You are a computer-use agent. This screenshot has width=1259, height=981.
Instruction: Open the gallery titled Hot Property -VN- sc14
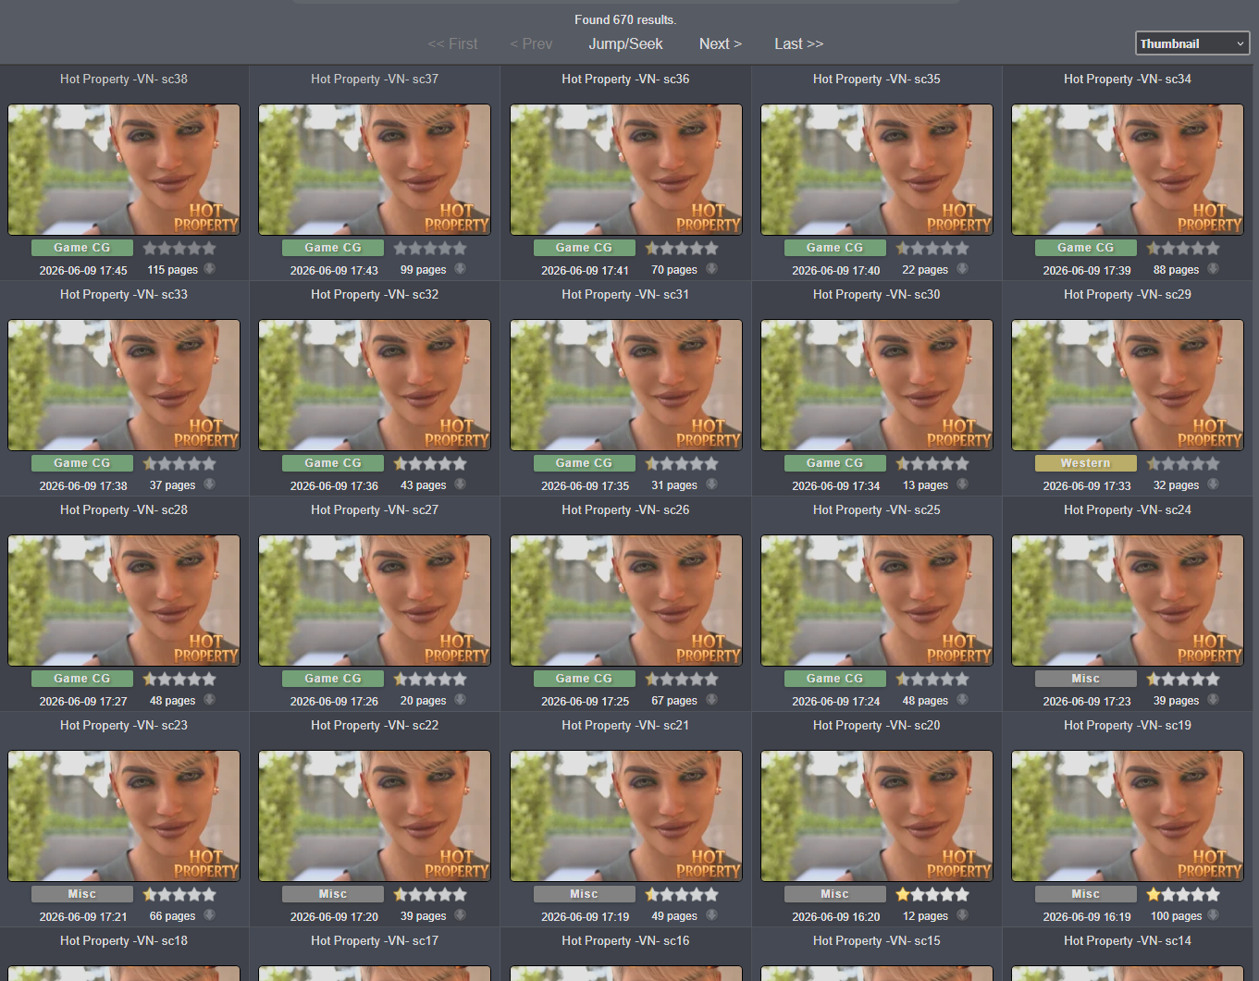1128,941
